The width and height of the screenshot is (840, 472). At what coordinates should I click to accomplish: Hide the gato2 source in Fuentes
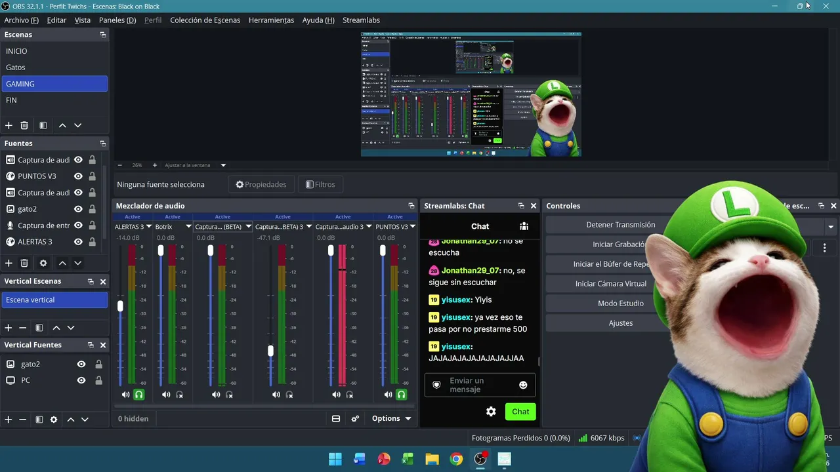click(78, 209)
